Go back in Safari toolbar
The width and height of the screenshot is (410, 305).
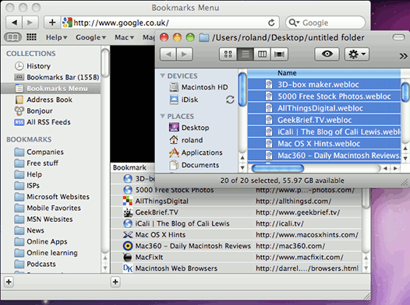coord(14,23)
